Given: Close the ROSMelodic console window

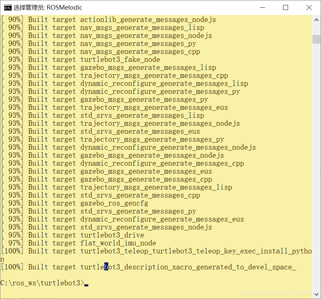Looking at the screenshot, I should (x=309, y=8).
